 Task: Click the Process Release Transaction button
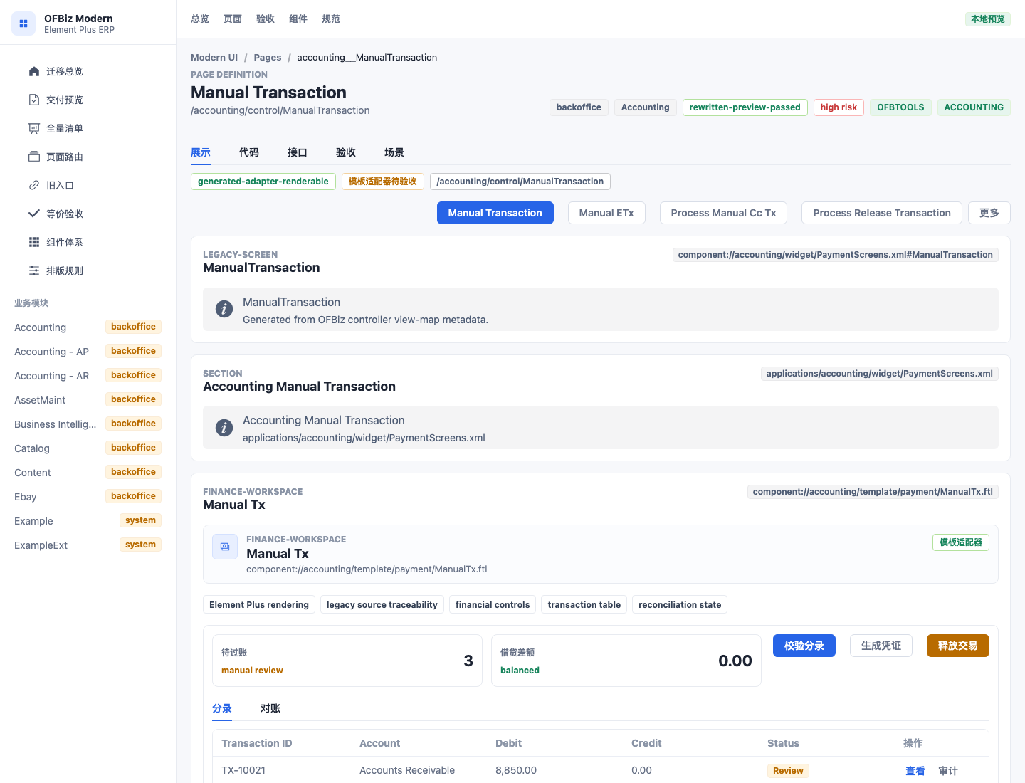[882, 213]
